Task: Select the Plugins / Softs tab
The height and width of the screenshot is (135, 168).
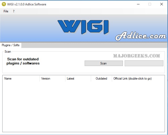Action: tap(10, 45)
